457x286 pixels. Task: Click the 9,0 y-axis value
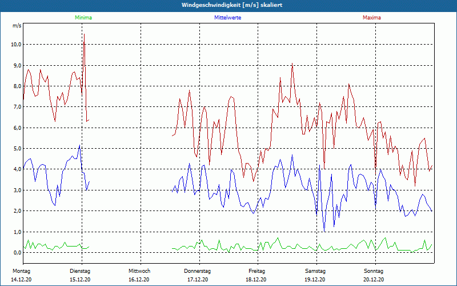(x=17, y=65)
